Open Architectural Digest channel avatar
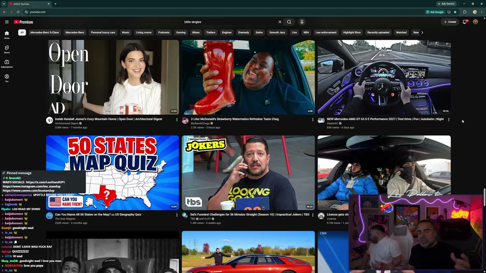486x273 pixels. (49, 121)
